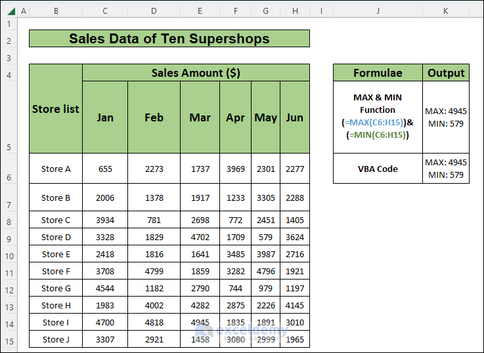Image resolution: width=484 pixels, height=353 pixels.
Task: Click Store D's May value 579
Action: coord(266,237)
